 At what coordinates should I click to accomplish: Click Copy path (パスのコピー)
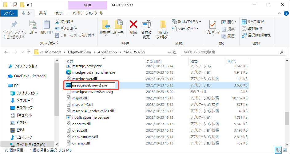66,29
